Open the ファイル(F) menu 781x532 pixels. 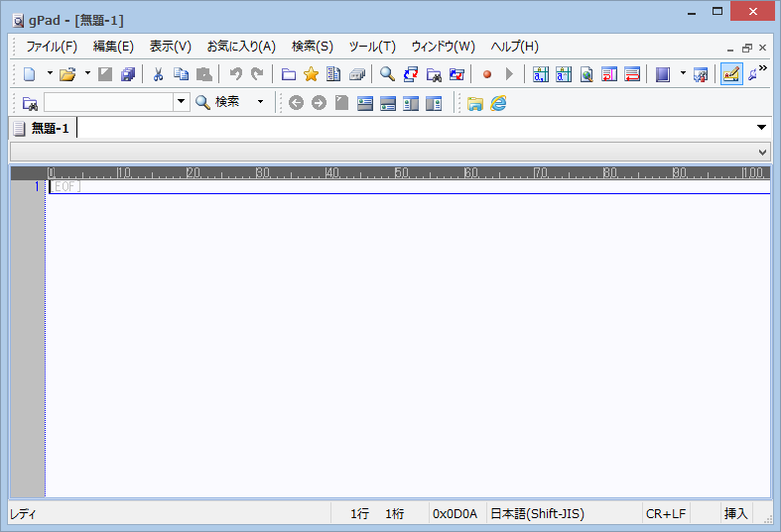tap(51, 47)
